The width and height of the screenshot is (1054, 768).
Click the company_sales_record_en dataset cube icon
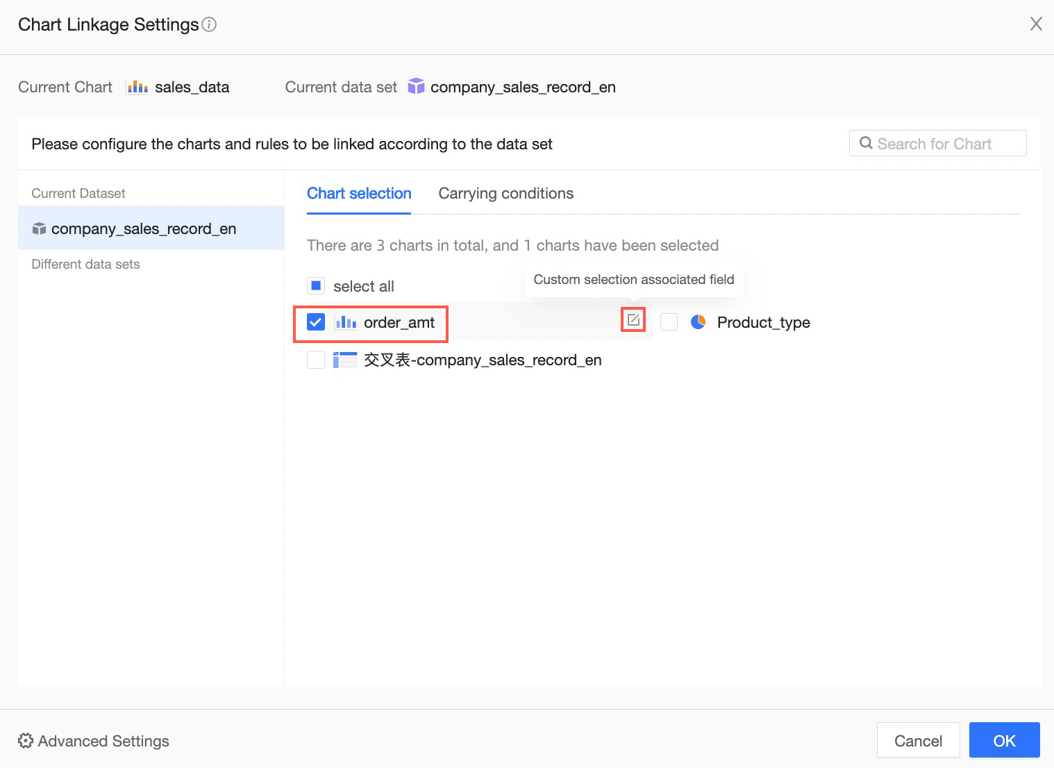click(x=416, y=87)
